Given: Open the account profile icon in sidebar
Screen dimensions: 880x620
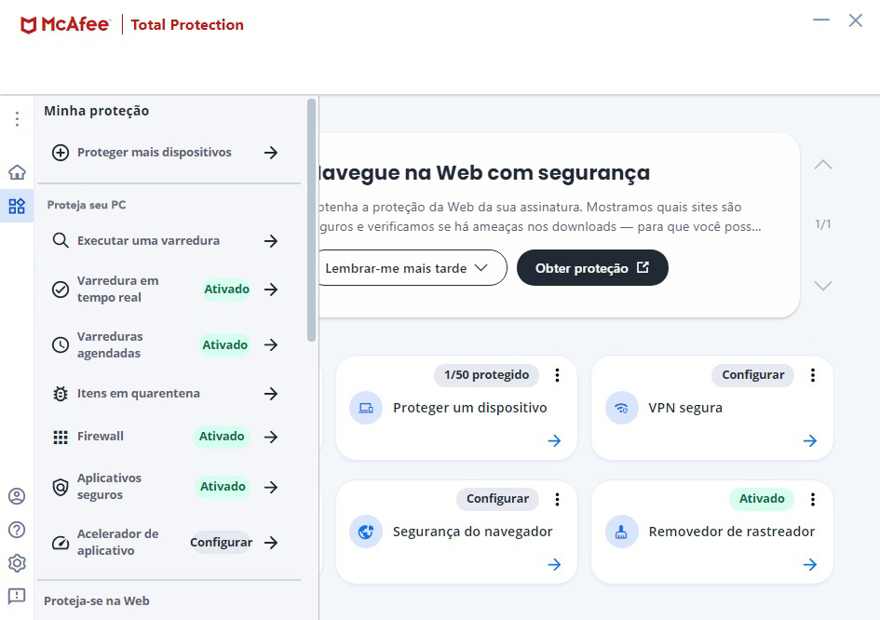Looking at the screenshot, I should 16,496.
